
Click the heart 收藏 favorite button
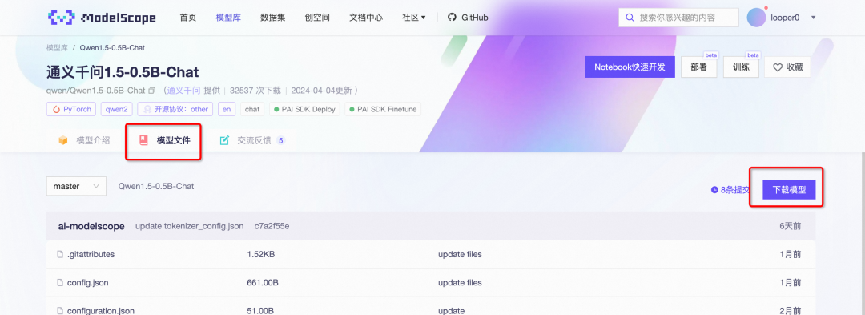787,67
